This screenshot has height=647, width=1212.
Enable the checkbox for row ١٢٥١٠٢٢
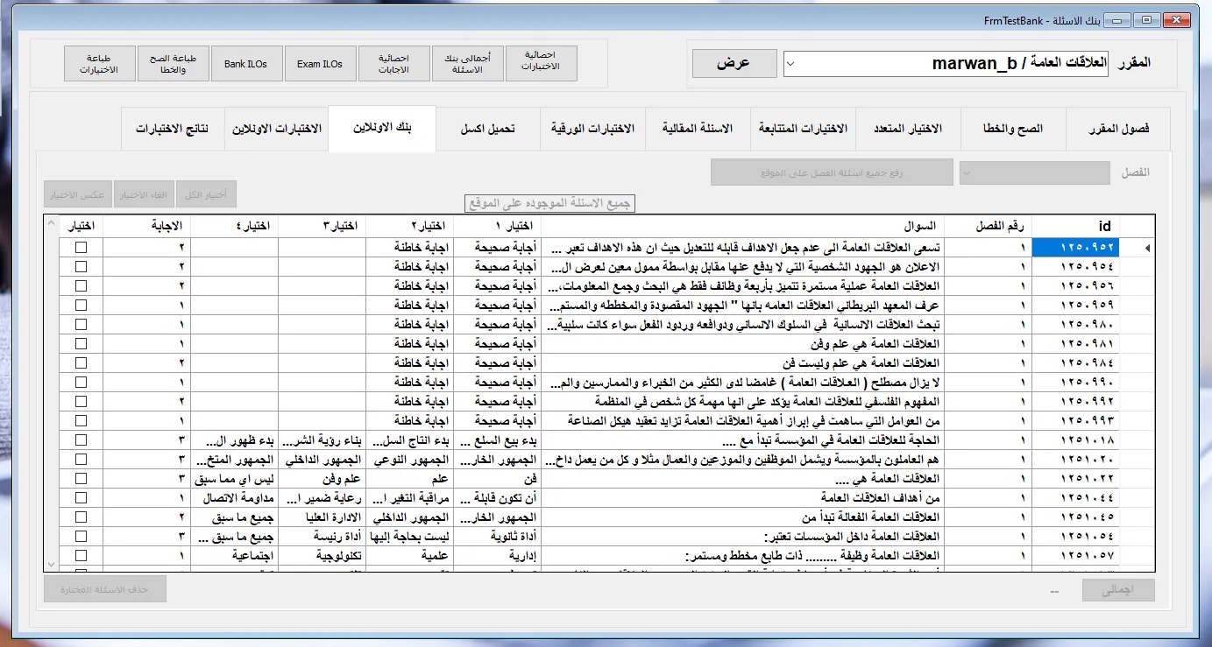[82, 479]
